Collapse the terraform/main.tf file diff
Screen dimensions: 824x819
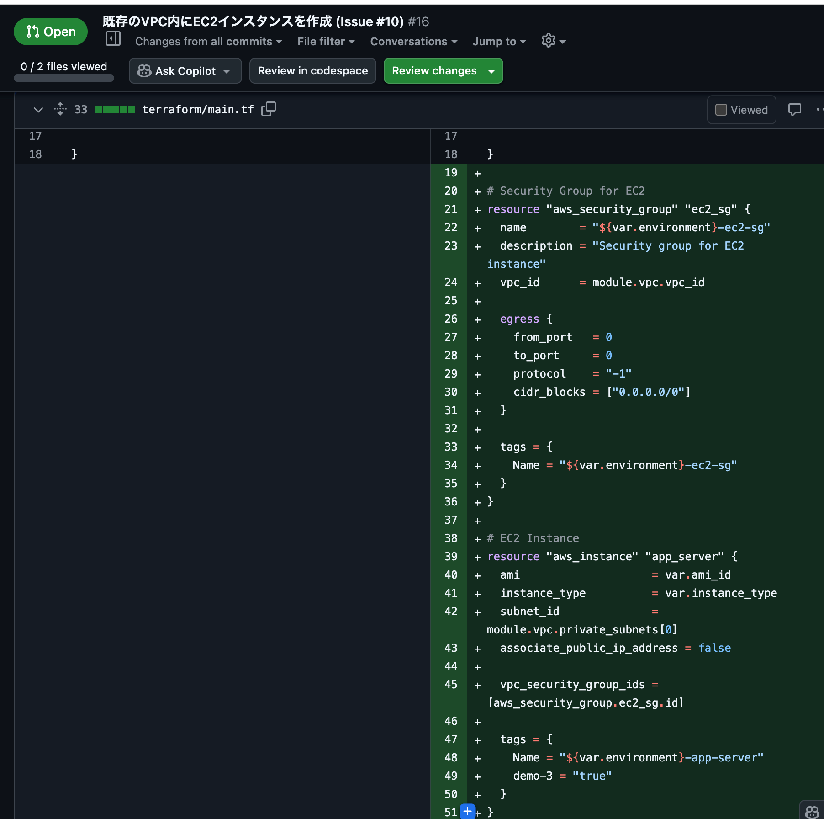38,110
